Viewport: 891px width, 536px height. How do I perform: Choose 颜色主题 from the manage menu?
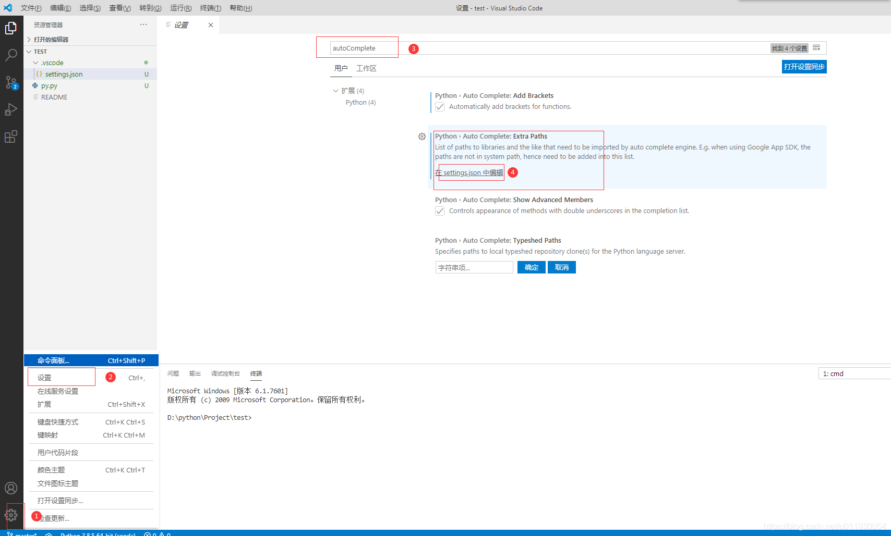[91, 470]
